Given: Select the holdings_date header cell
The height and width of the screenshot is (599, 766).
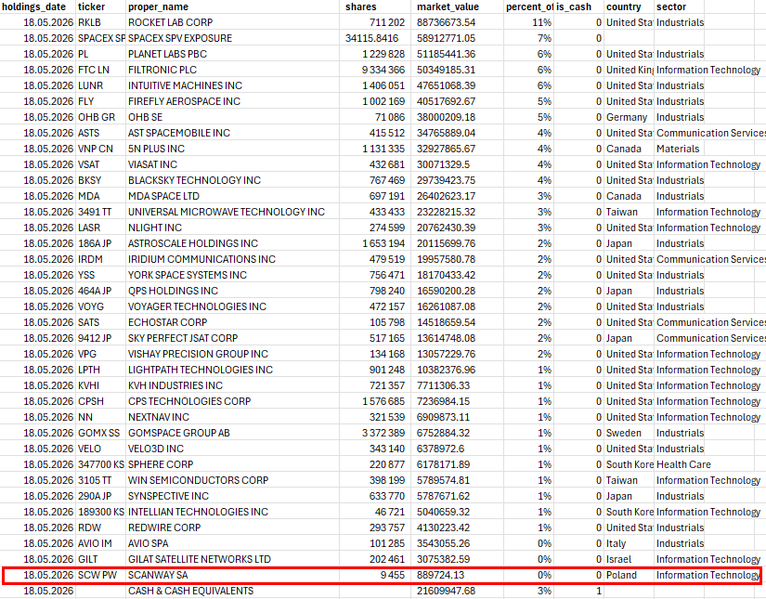Looking at the screenshot, I should pyautogui.click(x=38, y=7).
